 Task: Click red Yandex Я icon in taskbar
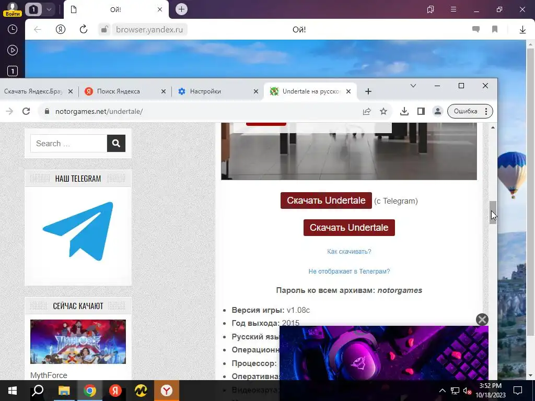(x=115, y=391)
